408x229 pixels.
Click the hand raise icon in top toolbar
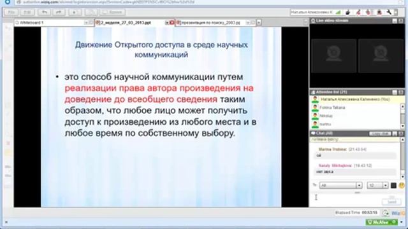point(348,12)
